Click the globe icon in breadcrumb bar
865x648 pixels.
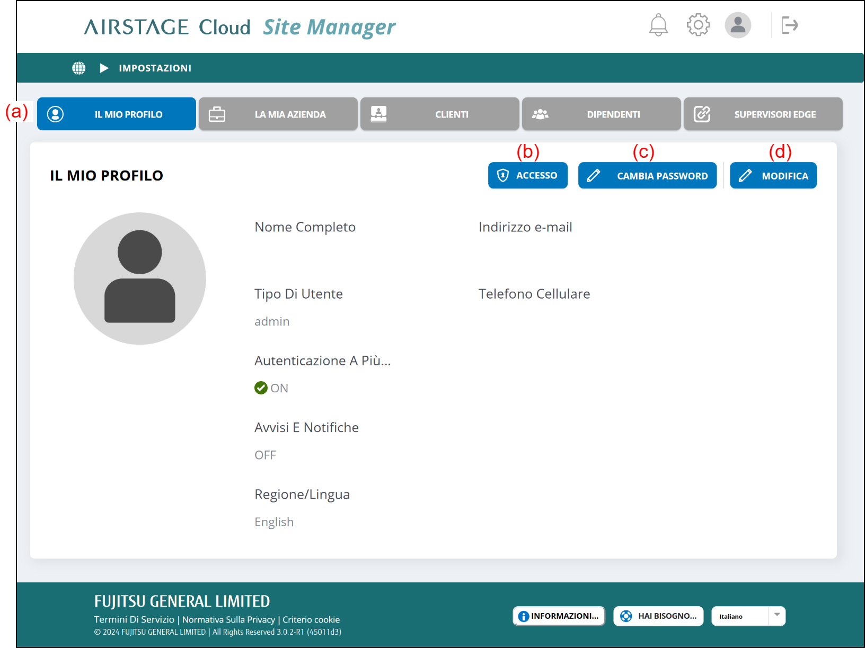point(79,68)
